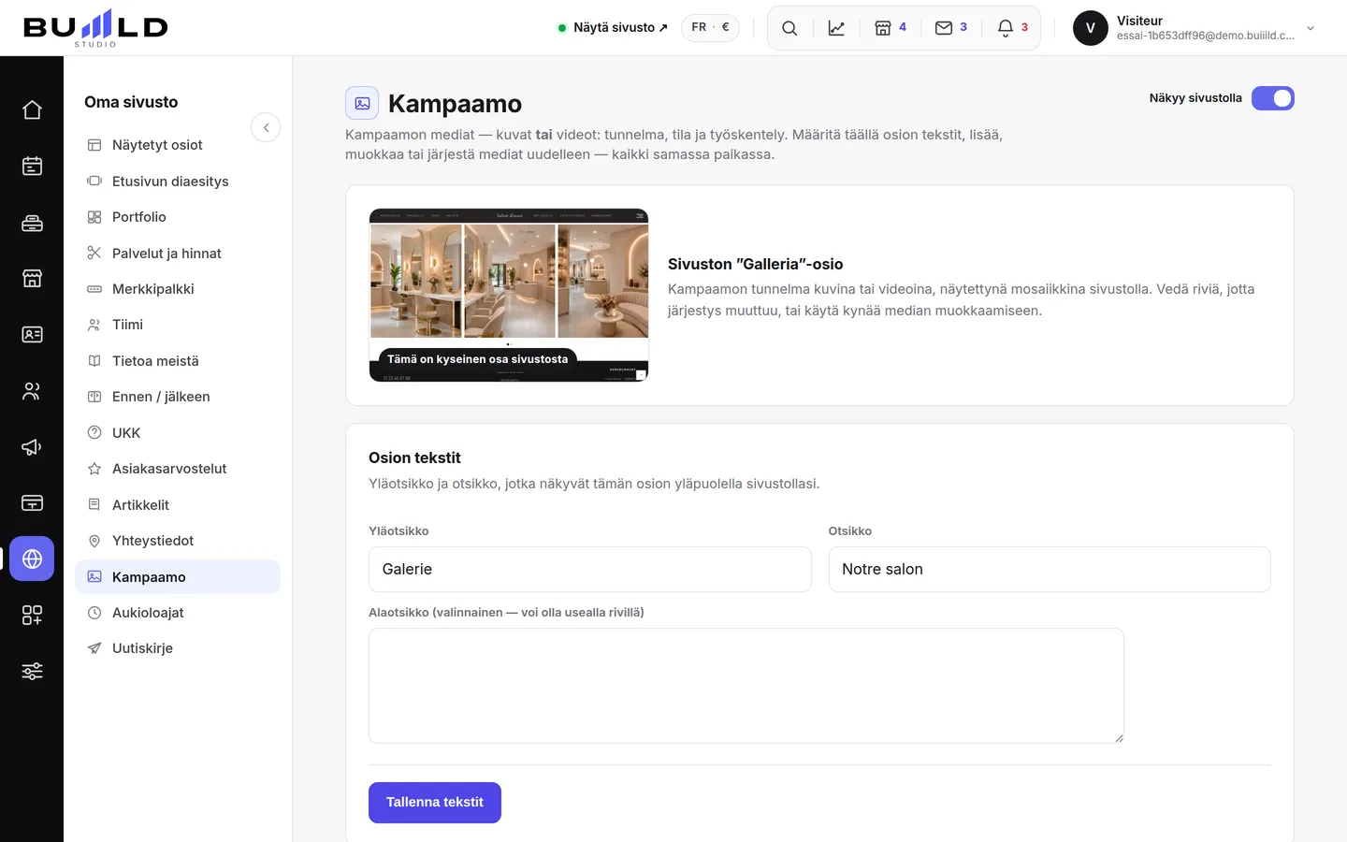Open Portfolio in site menu
The height and width of the screenshot is (842, 1347).
click(178, 217)
